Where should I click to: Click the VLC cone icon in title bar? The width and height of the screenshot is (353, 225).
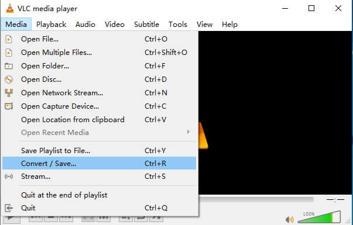(9, 9)
